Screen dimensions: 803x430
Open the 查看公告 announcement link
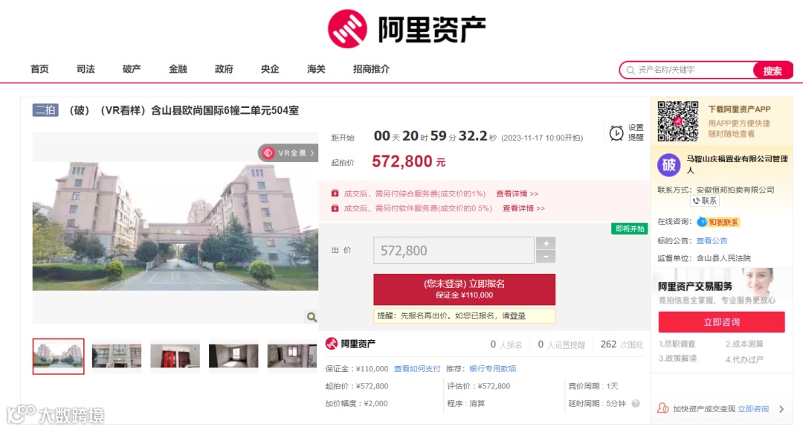pyautogui.click(x=712, y=241)
